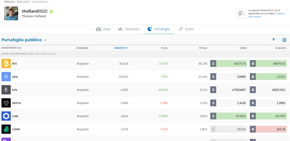
Task: Switch to the Statistiche tab
Action: [129, 29]
